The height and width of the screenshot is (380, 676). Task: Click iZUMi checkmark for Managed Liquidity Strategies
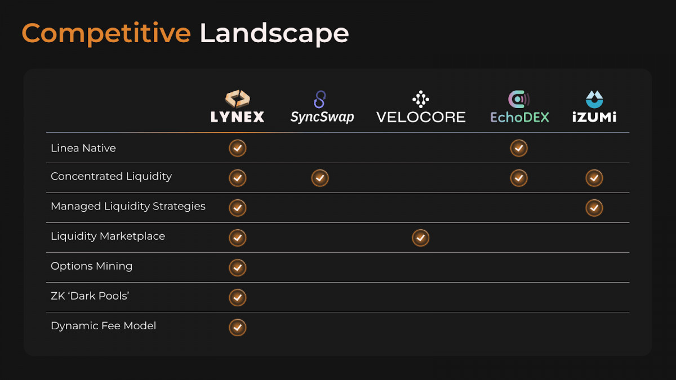[594, 208]
